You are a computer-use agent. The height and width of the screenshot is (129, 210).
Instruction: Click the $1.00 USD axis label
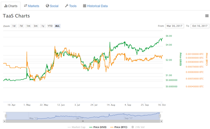pyautogui.click(x=169, y=75)
